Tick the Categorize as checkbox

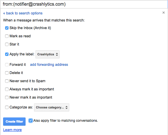point(7,107)
